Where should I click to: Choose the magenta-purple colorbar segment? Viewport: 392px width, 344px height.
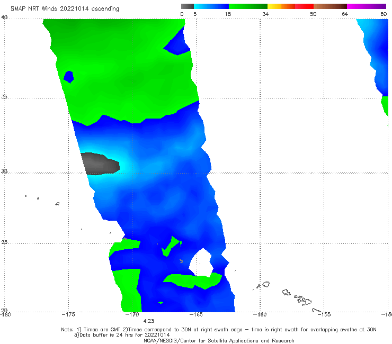pyautogui.click(x=366, y=6)
